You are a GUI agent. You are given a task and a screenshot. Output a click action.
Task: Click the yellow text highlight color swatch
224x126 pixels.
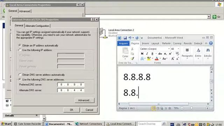149,58
